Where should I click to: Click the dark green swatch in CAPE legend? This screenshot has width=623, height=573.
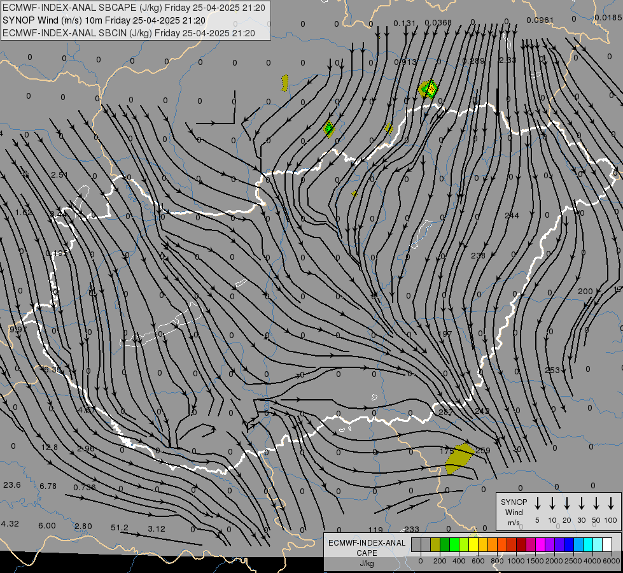[x=445, y=545]
